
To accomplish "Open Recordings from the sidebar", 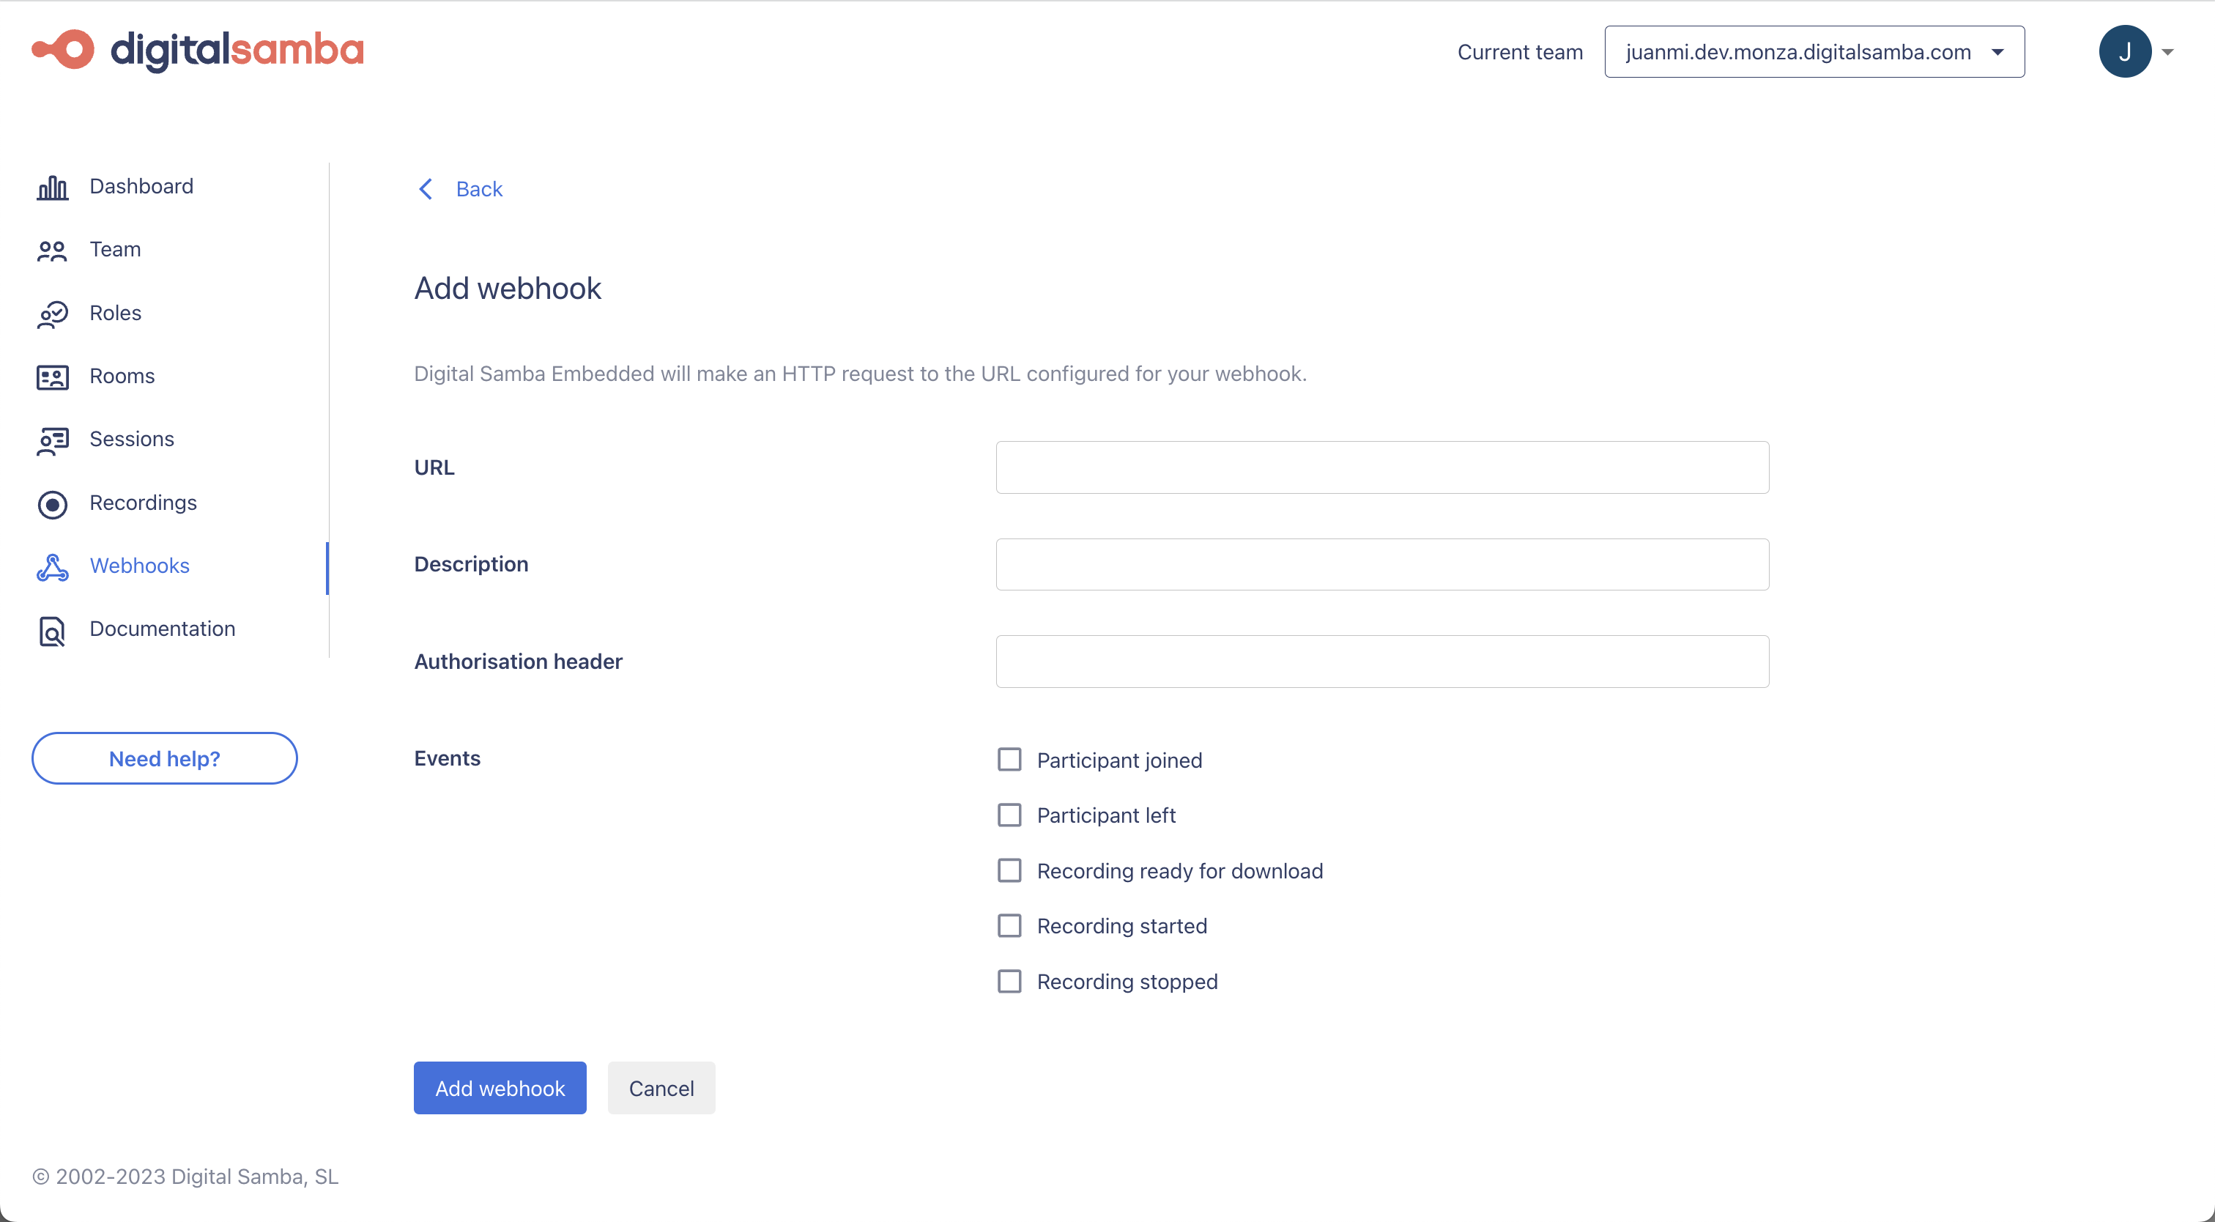I will point(143,503).
